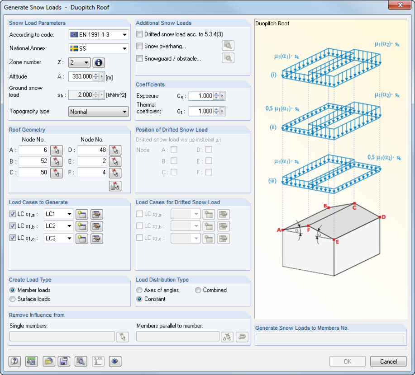Click Altitude value field 300.000

click(81, 77)
